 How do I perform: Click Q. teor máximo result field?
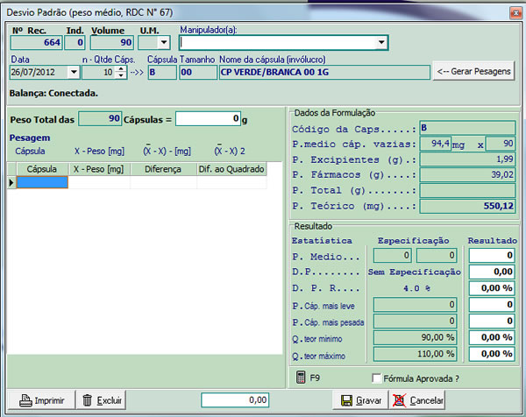(x=492, y=354)
